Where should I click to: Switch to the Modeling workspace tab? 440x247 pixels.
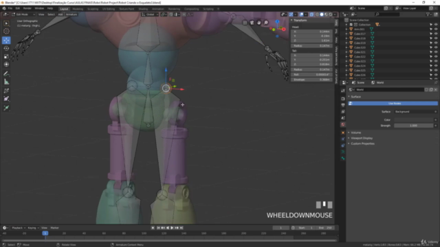point(78,9)
